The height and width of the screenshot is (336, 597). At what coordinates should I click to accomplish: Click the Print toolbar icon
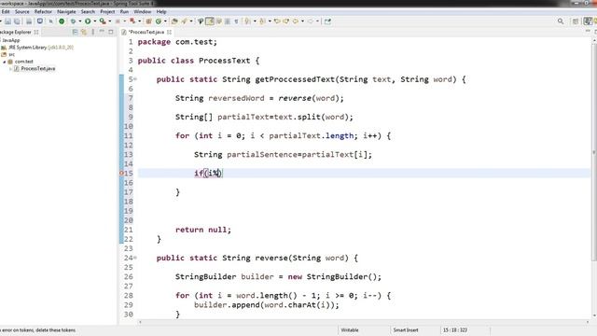(x=29, y=21)
